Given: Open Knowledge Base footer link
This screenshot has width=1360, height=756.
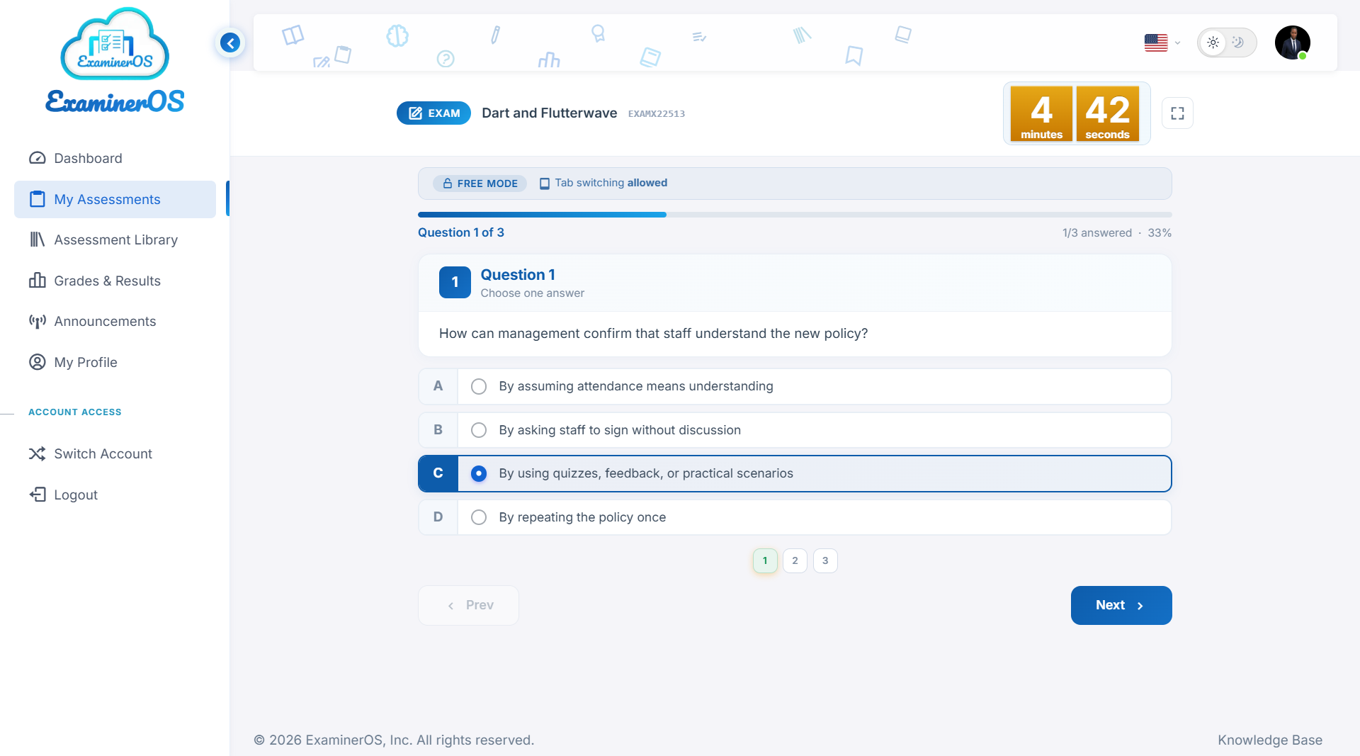Looking at the screenshot, I should coord(1270,740).
